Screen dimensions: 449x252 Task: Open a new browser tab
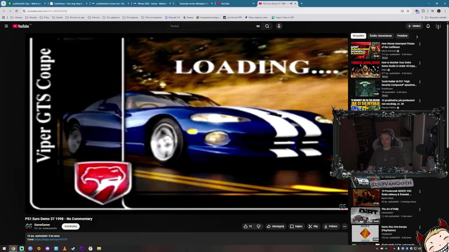[301, 3]
